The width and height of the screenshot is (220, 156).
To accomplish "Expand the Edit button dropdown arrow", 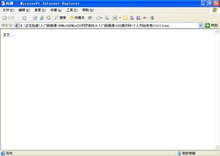I will pyautogui.click(x=120, y=18).
